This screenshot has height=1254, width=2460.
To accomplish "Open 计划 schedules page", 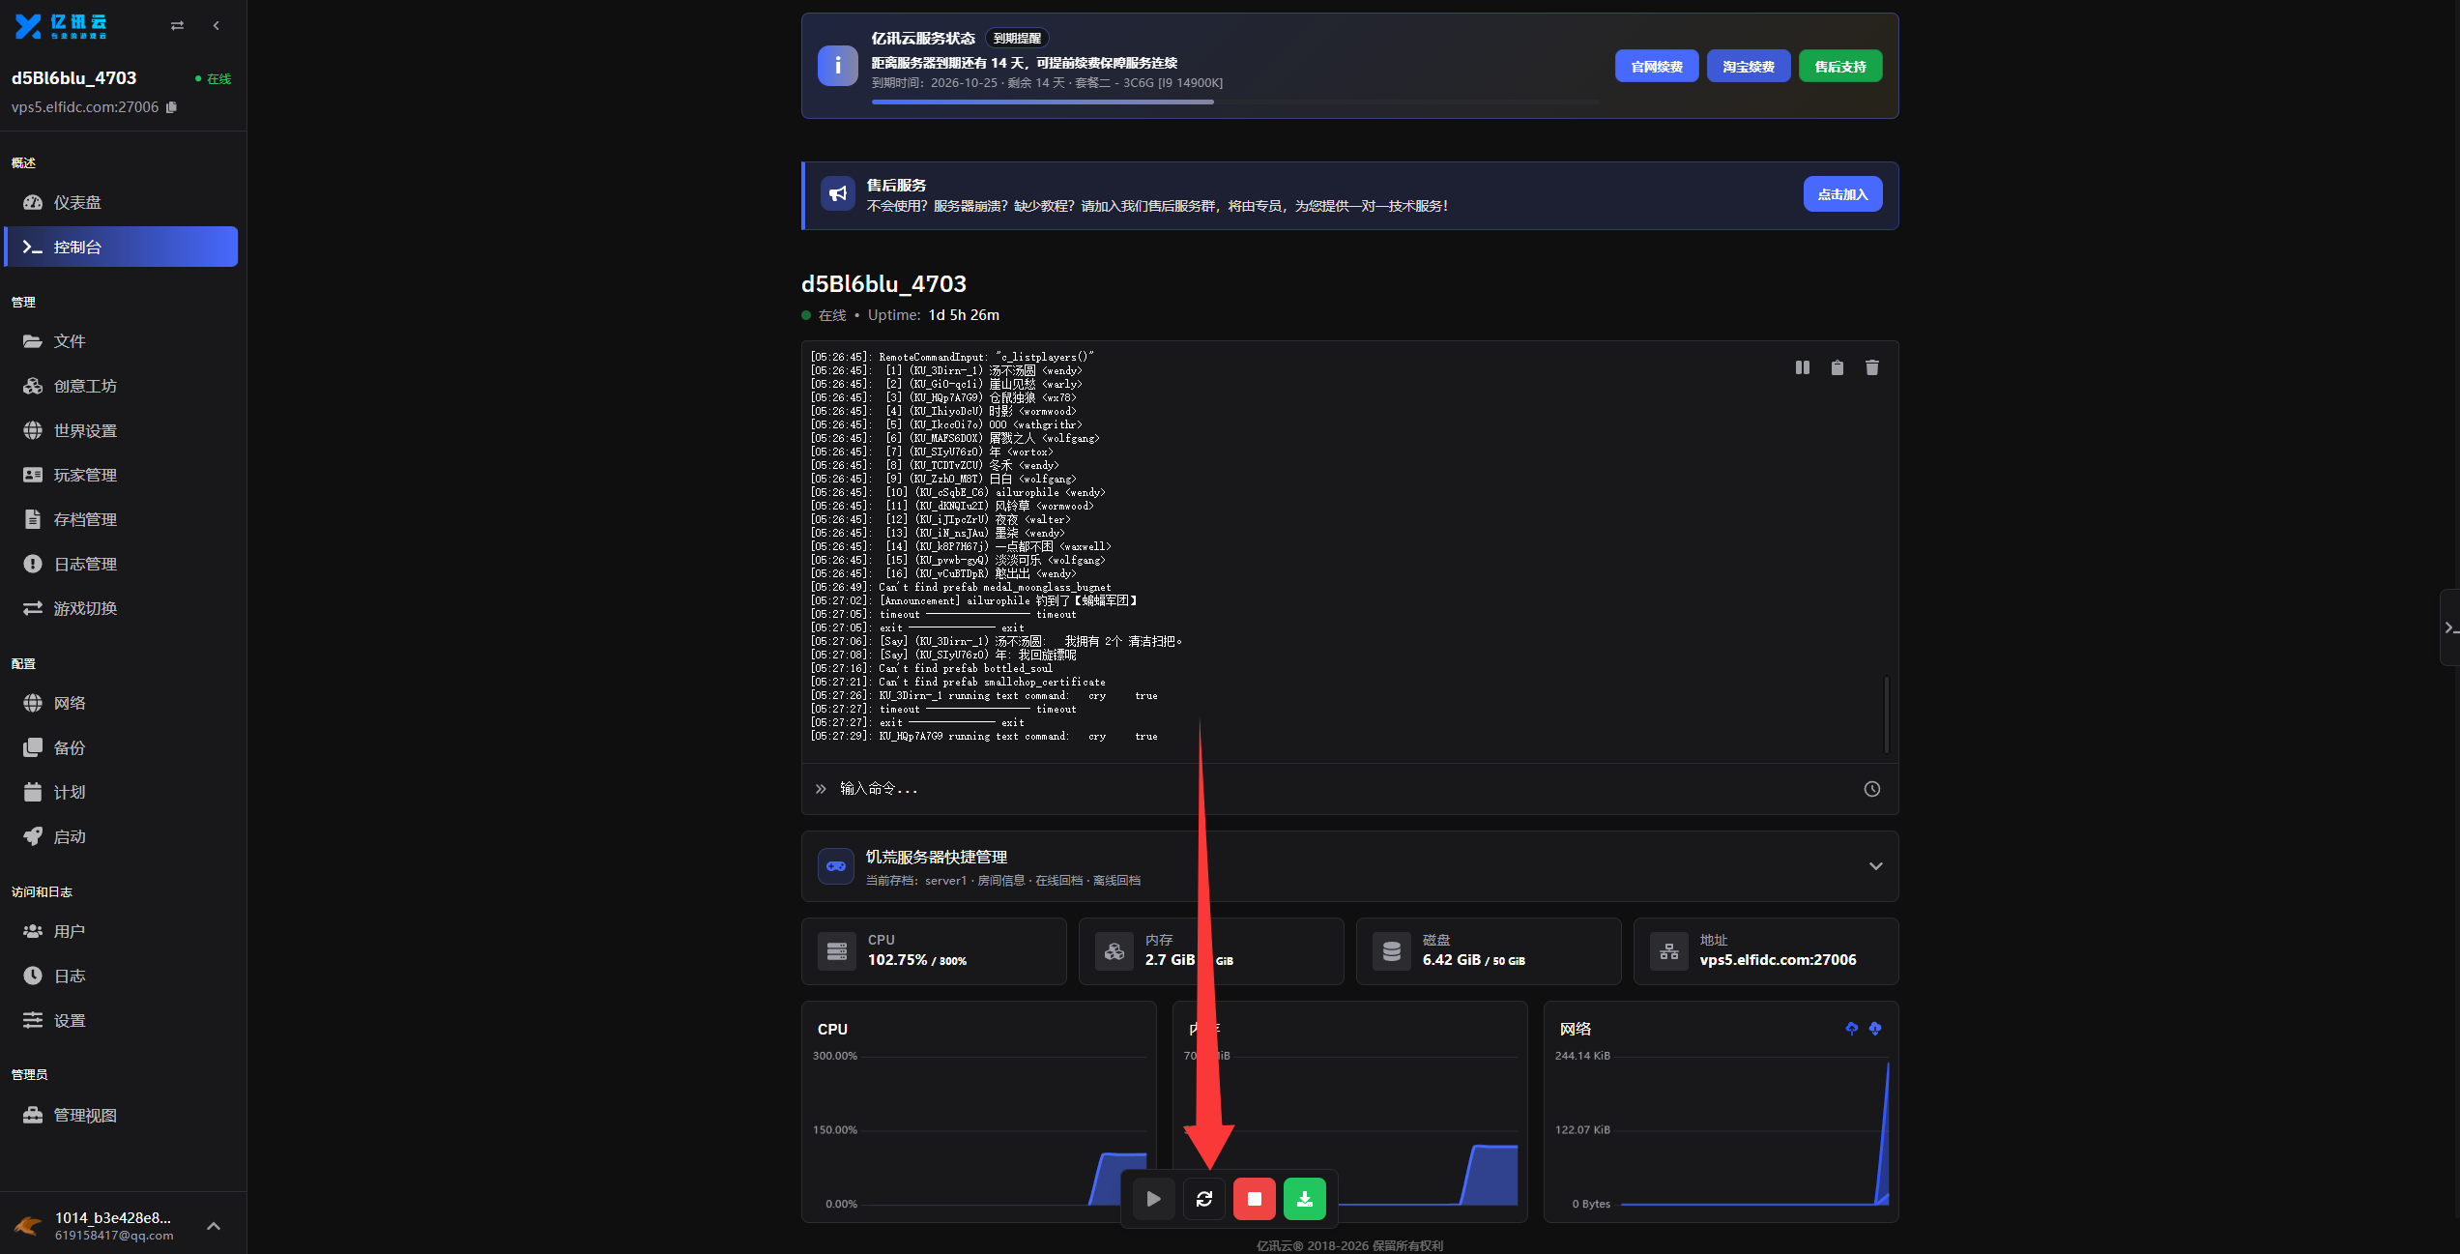I will point(121,792).
